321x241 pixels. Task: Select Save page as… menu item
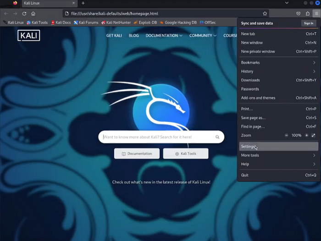(x=279, y=118)
